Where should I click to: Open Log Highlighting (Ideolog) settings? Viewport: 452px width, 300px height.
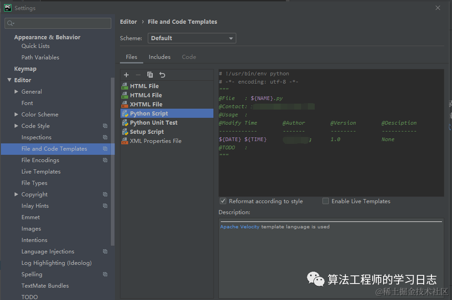[x=57, y=263]
